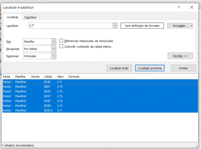Open the Formatar dropdown arrow
Viewport: 201px width, 149px height.
(x=191, y=26)
